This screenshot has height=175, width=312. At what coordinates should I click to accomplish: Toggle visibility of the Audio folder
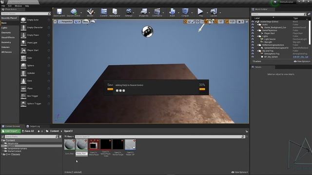[x=253, y=25]
